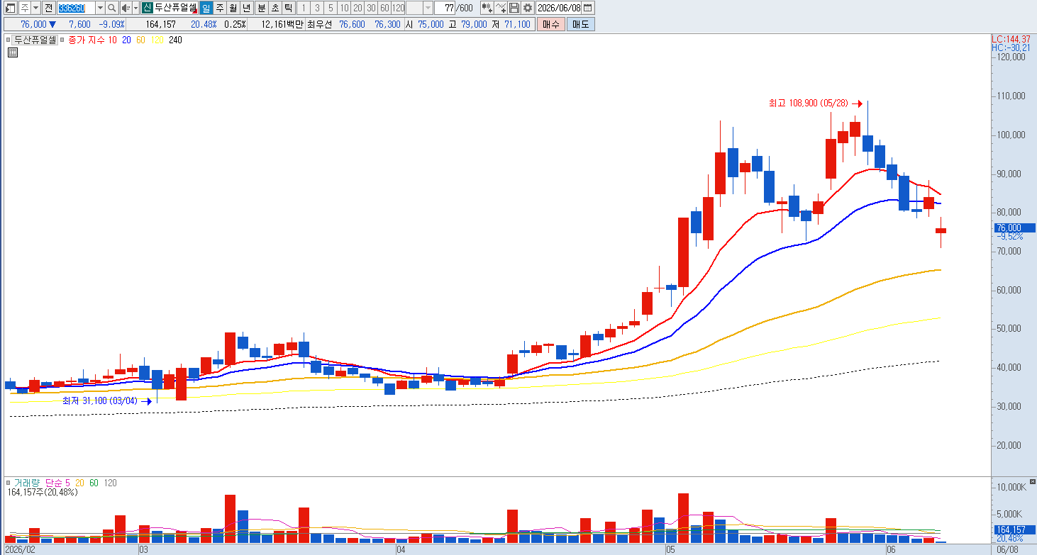This screenshot has height=555, width=1037.
Task: Click the 매수 buy button
Action: 550,24
